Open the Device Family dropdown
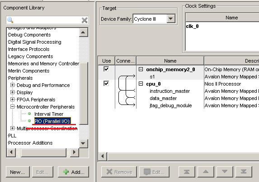This screenshot has height=182, width=259. click(x=171, y=19)
